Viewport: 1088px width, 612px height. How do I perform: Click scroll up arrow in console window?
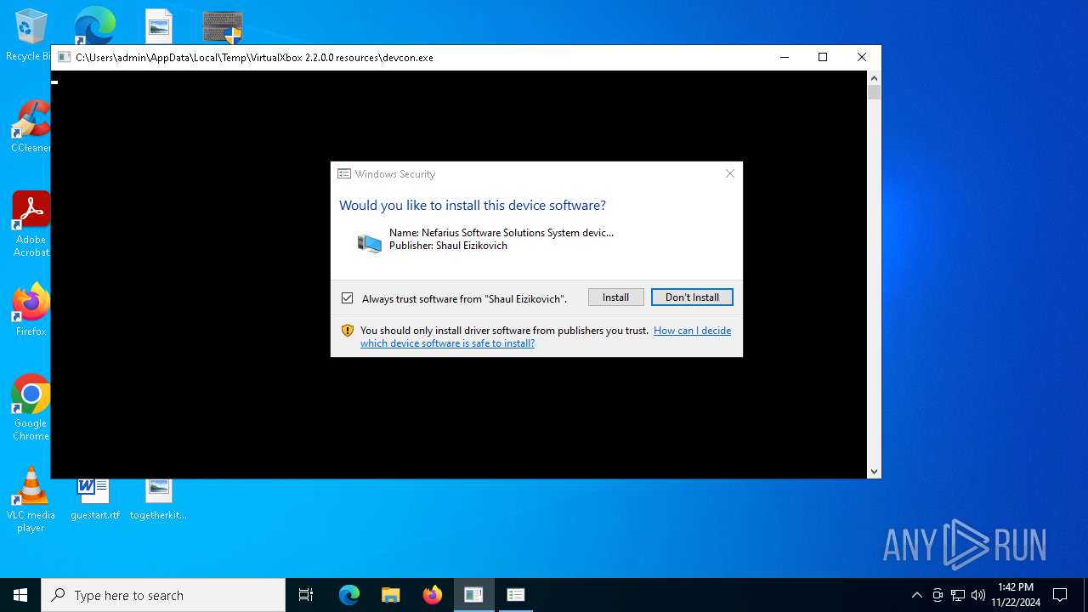874,77
